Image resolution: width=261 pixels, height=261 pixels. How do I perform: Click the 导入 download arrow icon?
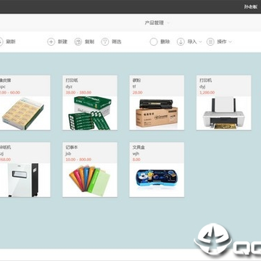[181, 42]
